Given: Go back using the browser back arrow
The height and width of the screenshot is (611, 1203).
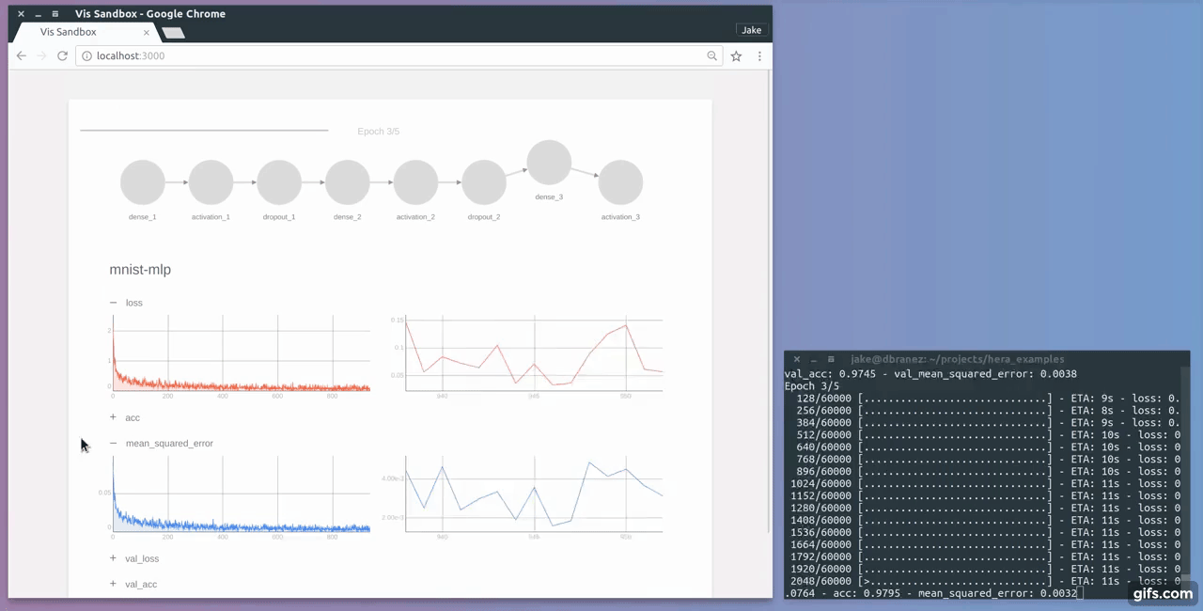Looking at the screenshot, I should point(22,56).
